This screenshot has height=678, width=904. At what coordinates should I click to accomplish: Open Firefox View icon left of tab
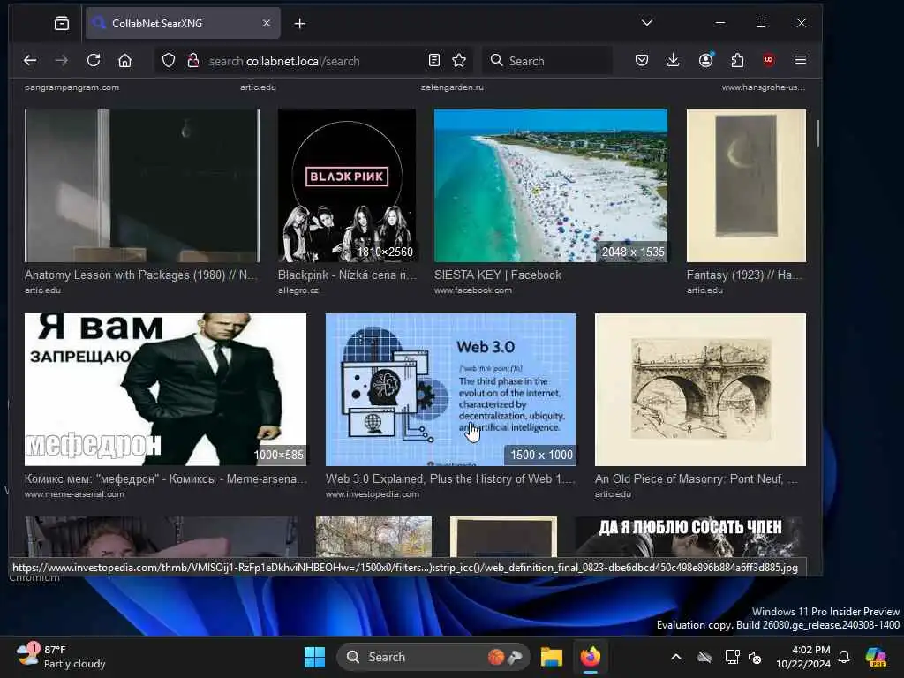coord(62,23)
